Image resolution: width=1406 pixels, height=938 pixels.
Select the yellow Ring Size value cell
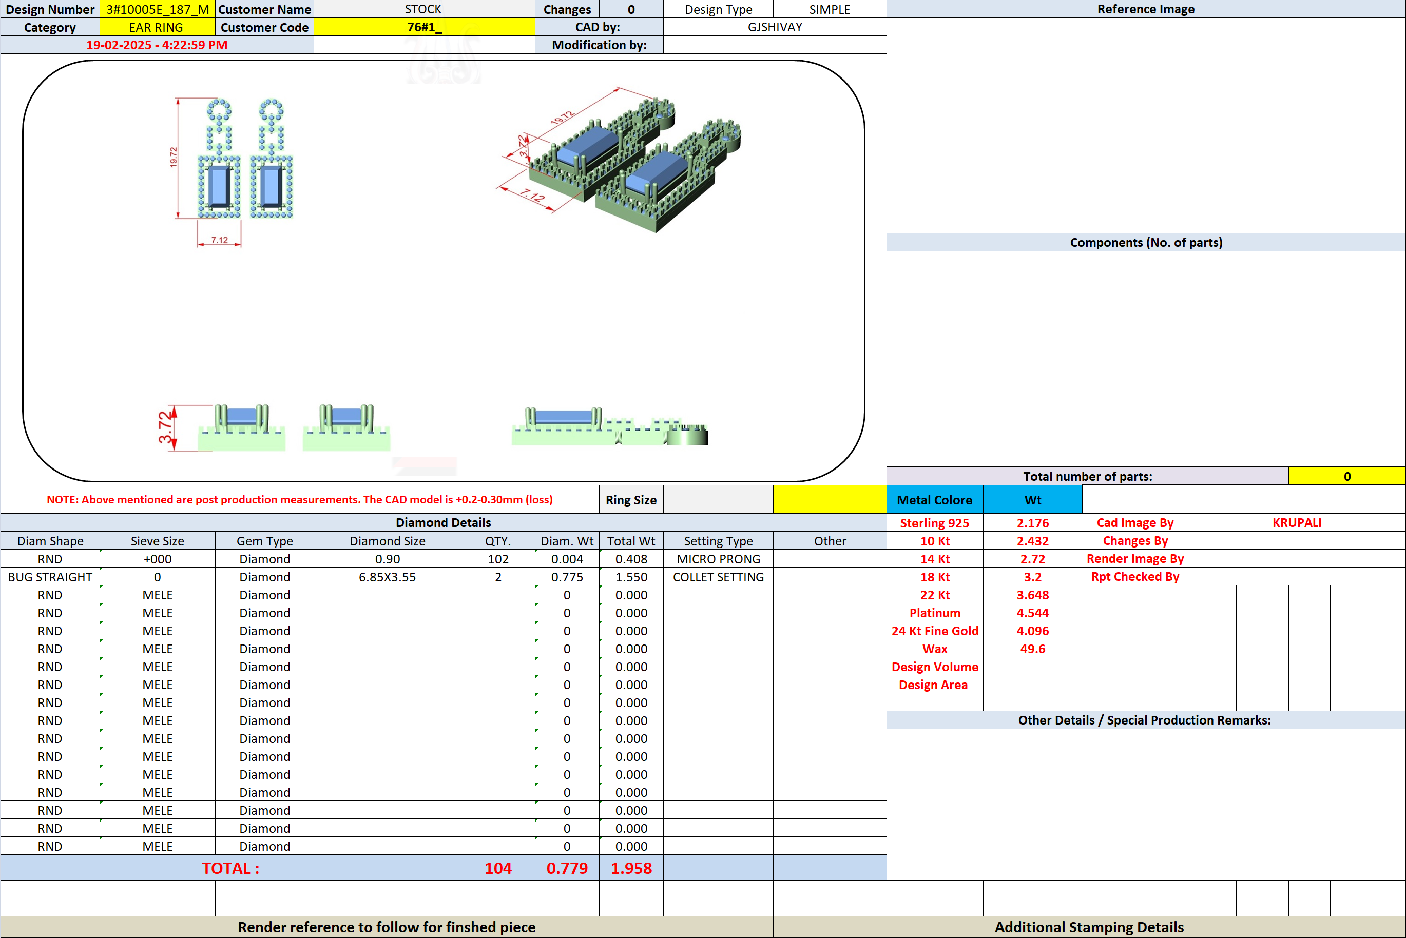830,499
